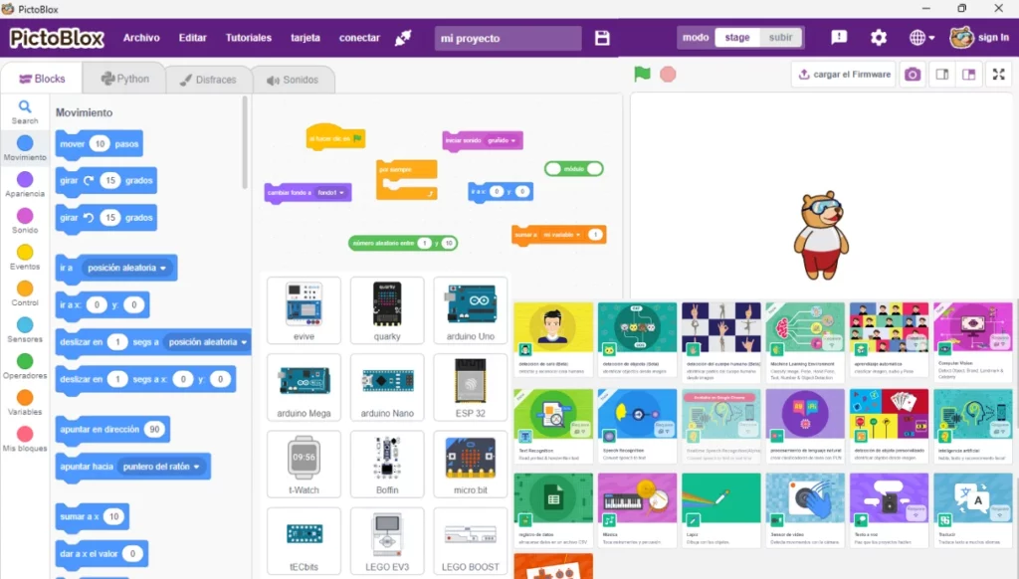The height and width of the screenshot is (579, 1019).
Task: Click the 'mover' block steps value 10
Action: coord(100,143)
